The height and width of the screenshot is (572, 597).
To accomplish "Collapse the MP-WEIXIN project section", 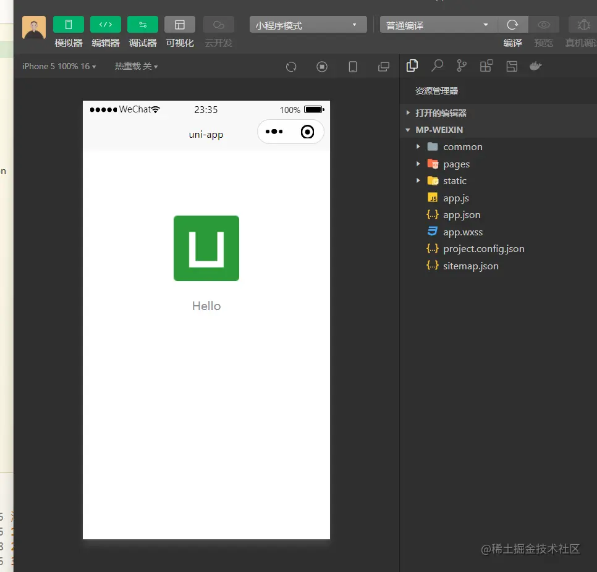I will pyautogui.click(x=498, y=130).
